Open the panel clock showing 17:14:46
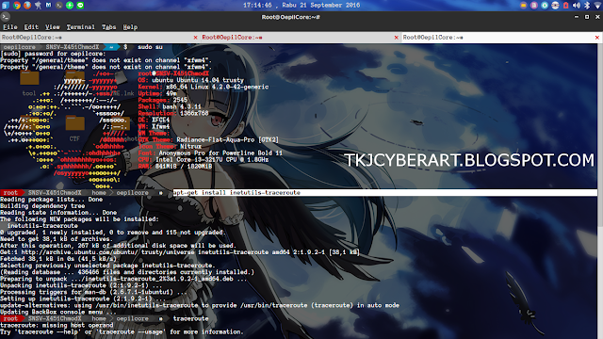This screenshot has width=603, height=339. click(301, 5)
